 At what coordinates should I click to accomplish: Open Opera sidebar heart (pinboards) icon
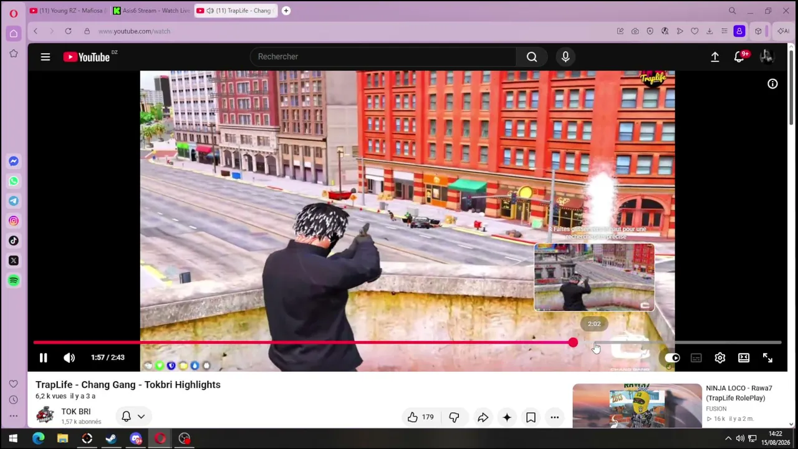[13, 384]
